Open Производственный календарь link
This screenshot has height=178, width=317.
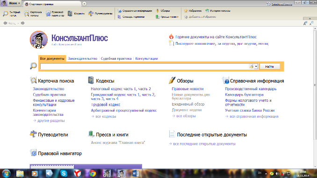(251, 89)
